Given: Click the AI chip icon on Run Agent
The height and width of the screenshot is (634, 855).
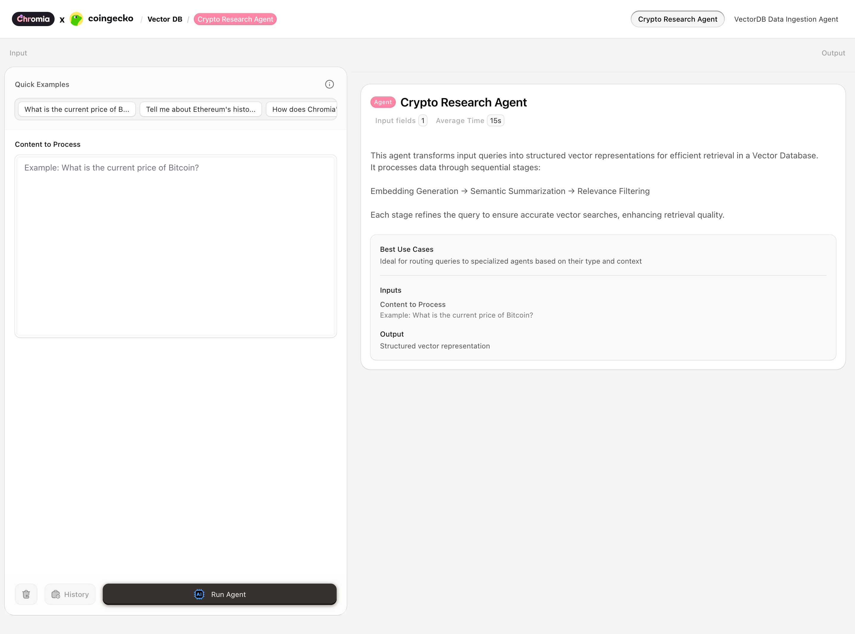Looking at the screenshot, I should pos(199,594).
